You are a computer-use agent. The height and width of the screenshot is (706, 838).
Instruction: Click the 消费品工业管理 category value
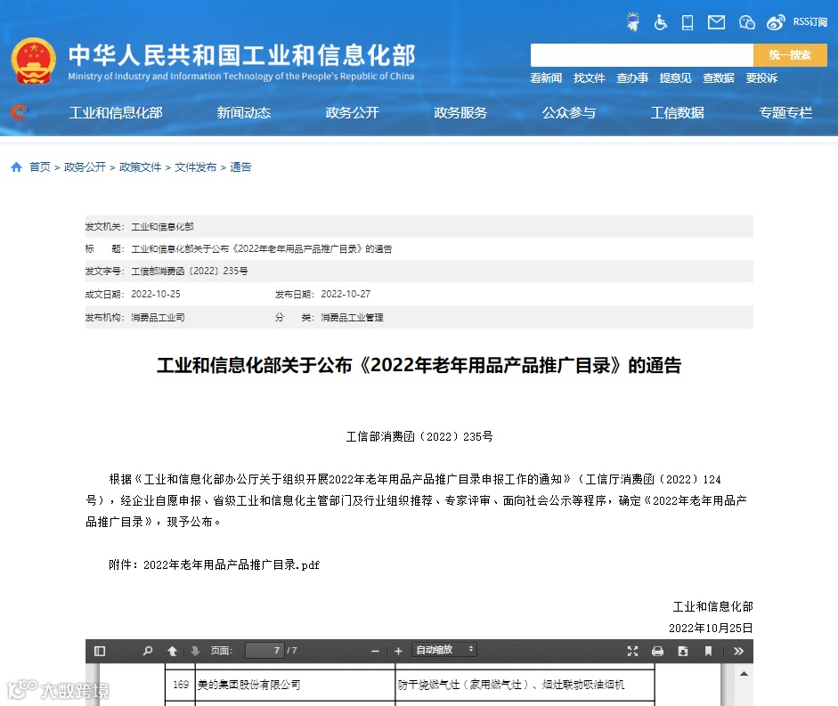(x=352, y=318)
